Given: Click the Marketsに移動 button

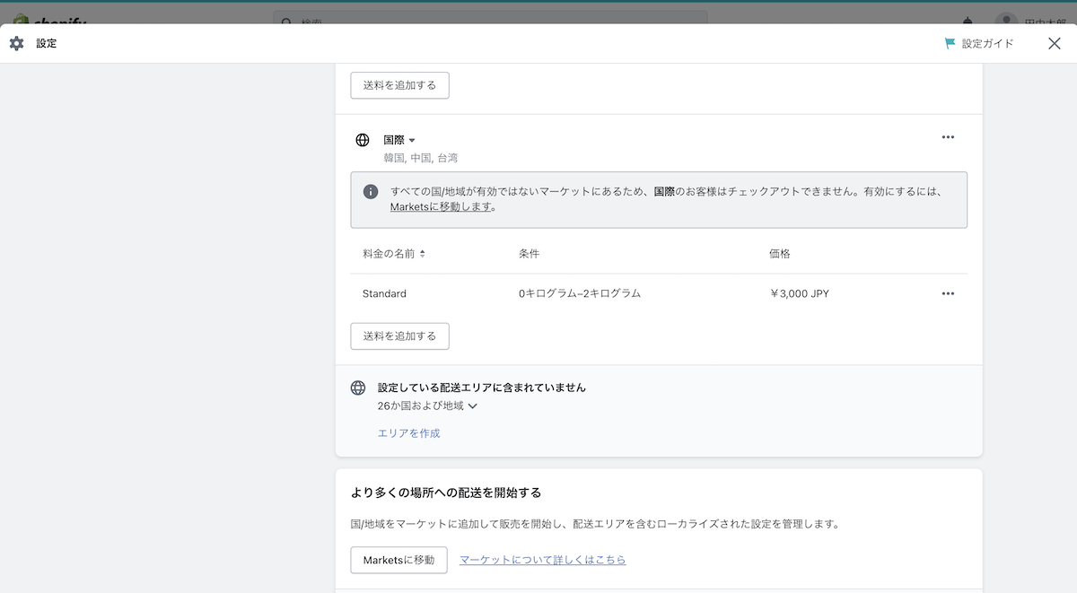Looking at the screenshot, I should click(398, 560).
